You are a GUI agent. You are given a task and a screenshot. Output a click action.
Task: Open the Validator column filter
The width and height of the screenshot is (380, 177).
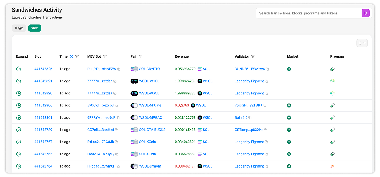pyautogui.click(x=253, y=57)
